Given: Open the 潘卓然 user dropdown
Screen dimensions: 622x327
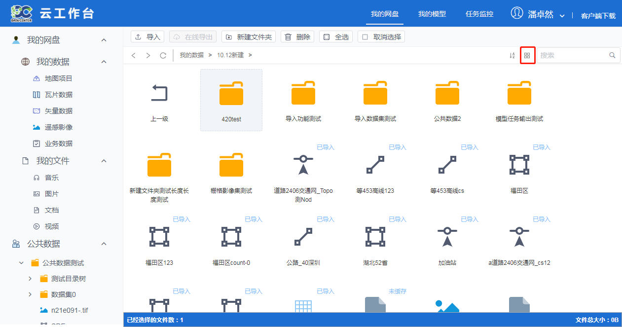Looking at the screenshot, I should [562, 15].
